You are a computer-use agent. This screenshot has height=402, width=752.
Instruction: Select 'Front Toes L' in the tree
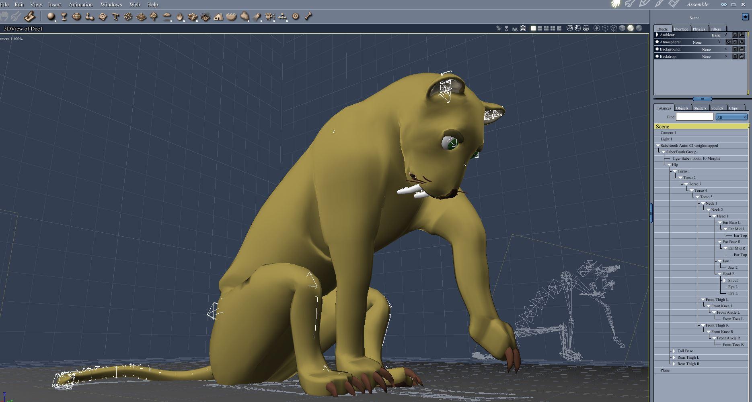coord(733,319)
